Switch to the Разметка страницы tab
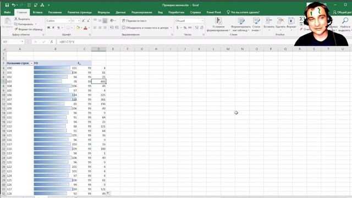The width and height of the screenshot is (352, 198). click(79, 12)
